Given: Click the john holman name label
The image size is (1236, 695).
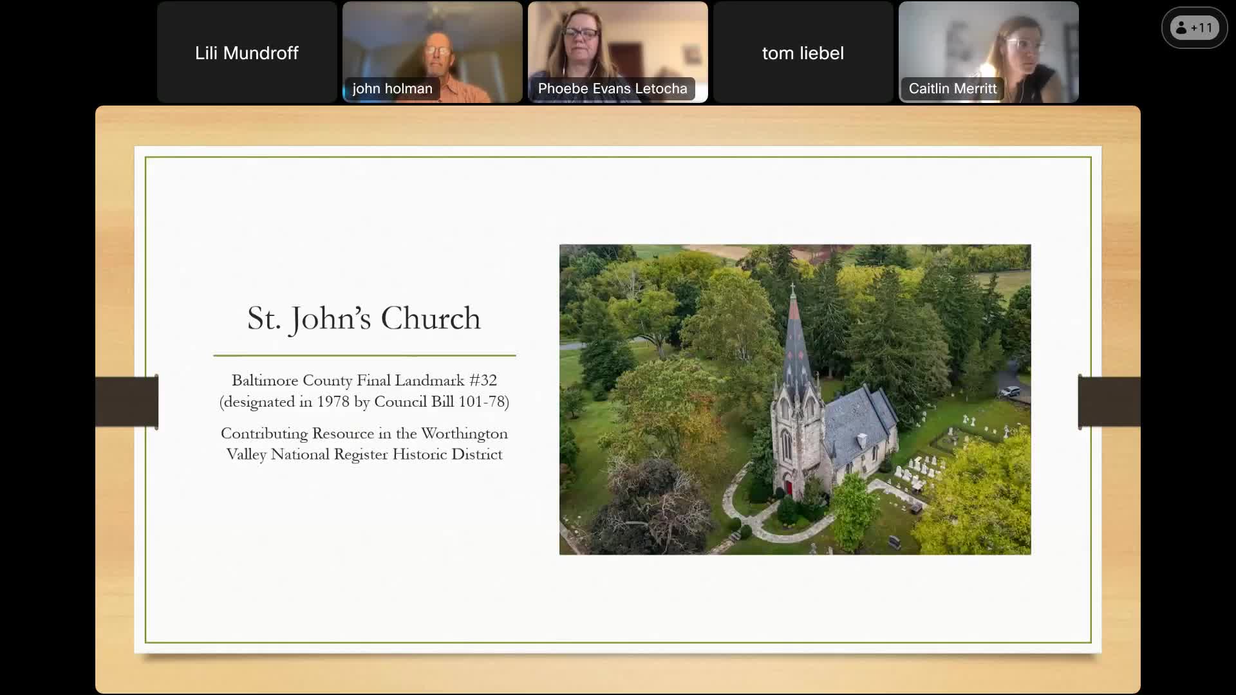Looking at the screenshot, I should point(392,89).
